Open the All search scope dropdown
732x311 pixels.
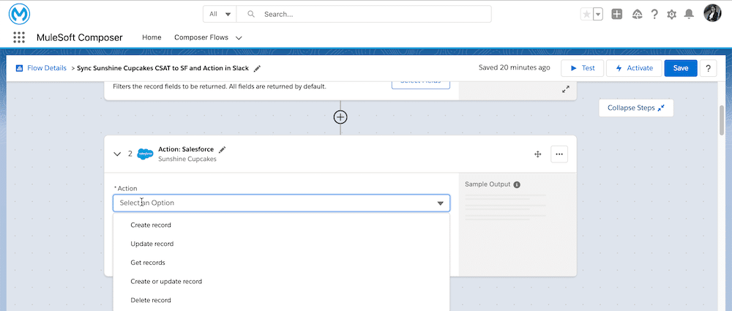(220, 14)
